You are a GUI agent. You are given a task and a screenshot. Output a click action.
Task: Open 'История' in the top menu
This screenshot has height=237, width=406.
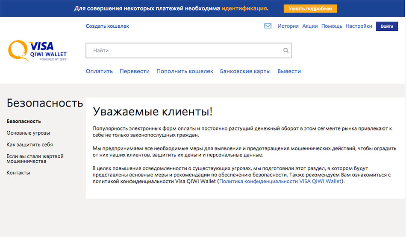[288, 26]
